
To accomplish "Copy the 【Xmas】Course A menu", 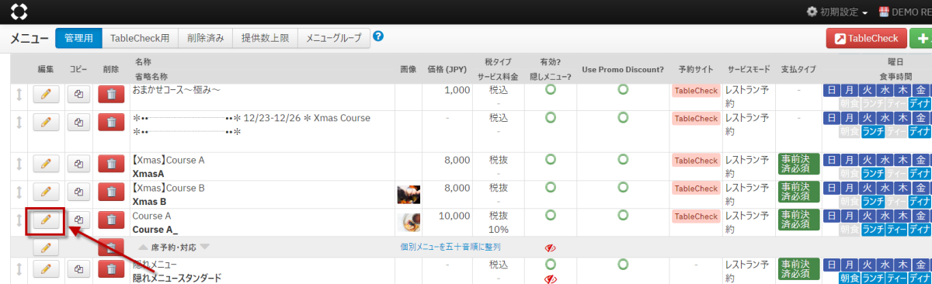I will [78, 164].
